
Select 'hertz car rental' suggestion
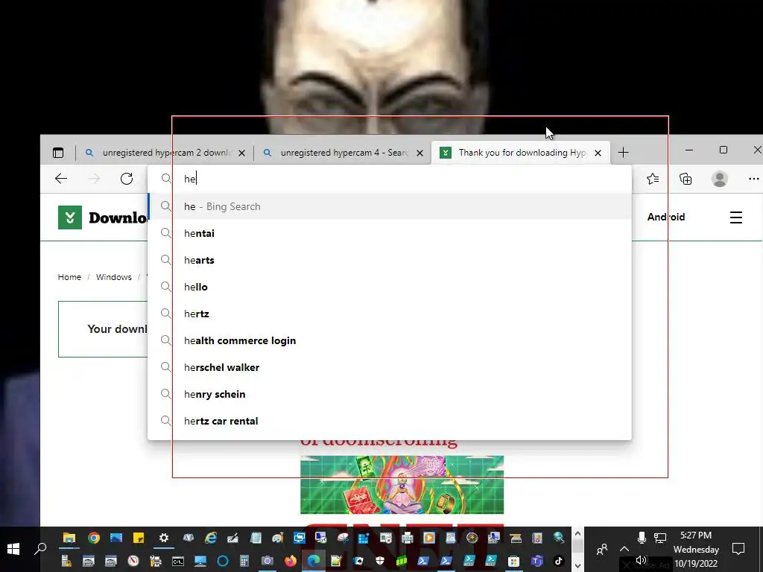click(x=390, y=421)
